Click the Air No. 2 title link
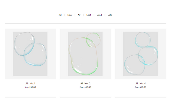The image size is (169, 98). (85, 83)
